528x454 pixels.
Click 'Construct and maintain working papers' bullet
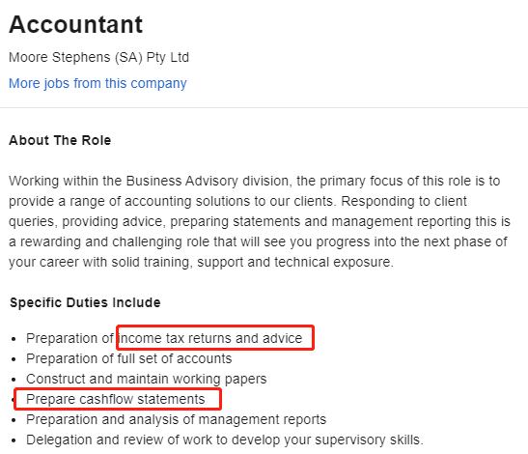click(x=146, y=379)
